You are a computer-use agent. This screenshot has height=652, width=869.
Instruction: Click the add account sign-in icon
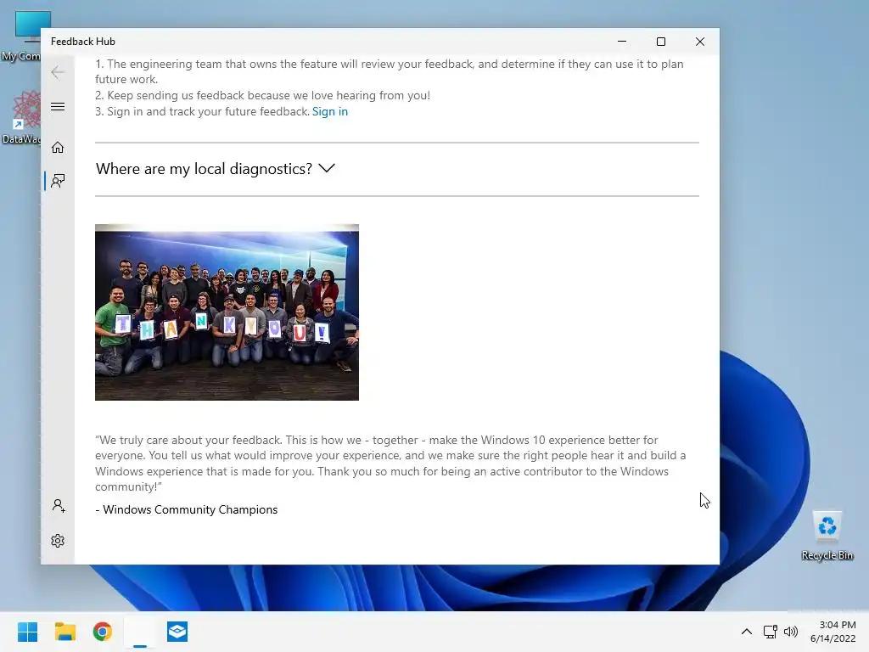pos(59,506)
